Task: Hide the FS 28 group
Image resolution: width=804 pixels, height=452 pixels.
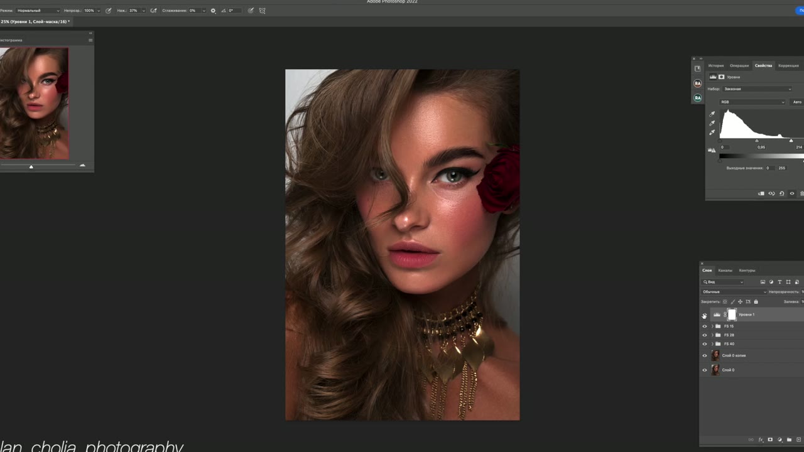Action: (704, 335)
